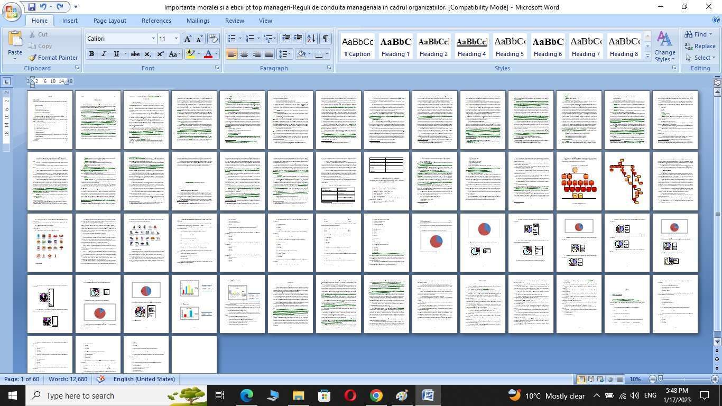Viewport: 722px width, 406px height.
Task: Click the zoom slider zoom-in plus button
Action: tap(715, 379)
